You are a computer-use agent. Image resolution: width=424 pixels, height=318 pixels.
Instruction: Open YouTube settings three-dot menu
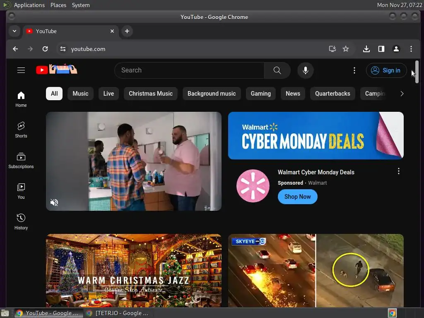pos(354,70)
